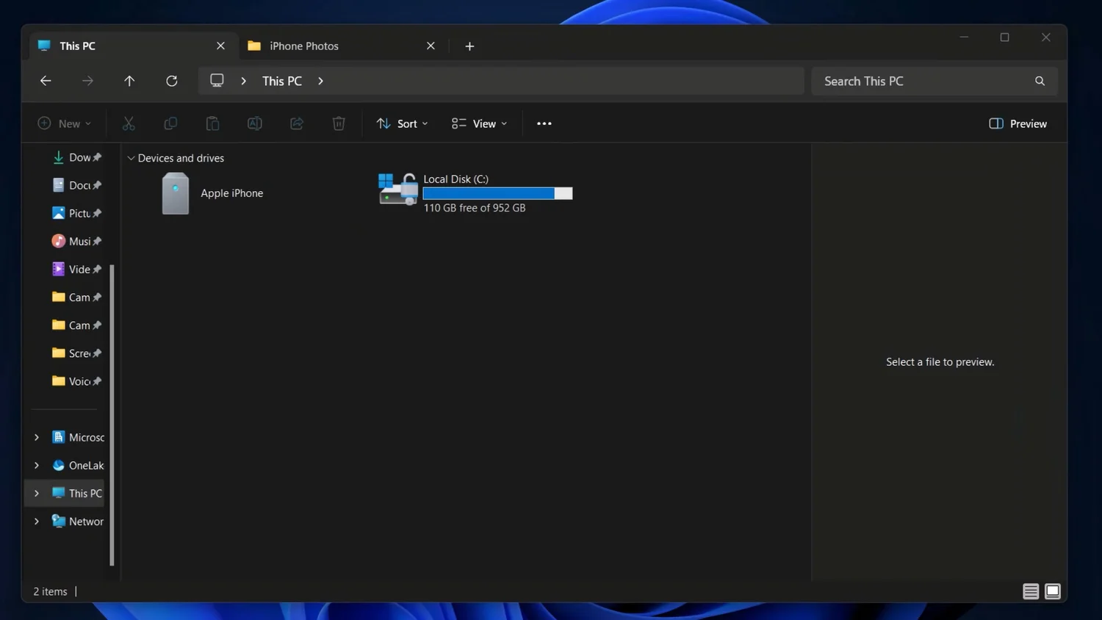
Task: Expand the Network tree node
Action: coord(36,521)
